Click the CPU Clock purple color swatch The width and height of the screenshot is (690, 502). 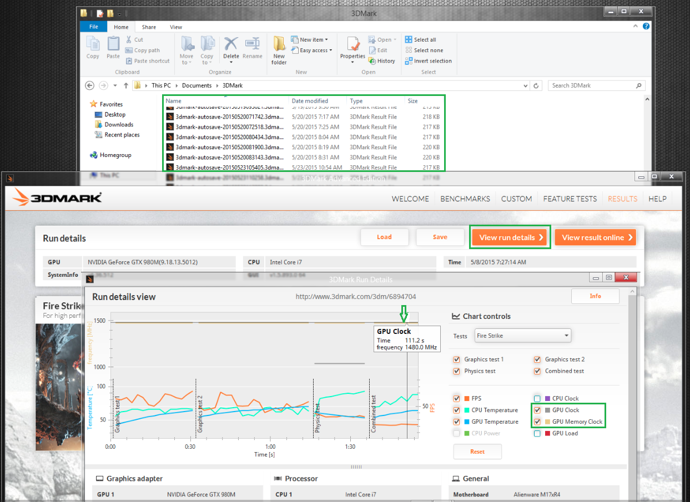click(547, 398)
